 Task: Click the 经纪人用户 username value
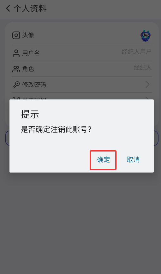136,52
